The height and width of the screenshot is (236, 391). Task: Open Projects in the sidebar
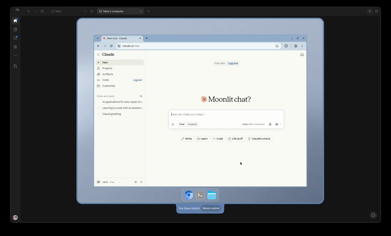tap(120, 68)
